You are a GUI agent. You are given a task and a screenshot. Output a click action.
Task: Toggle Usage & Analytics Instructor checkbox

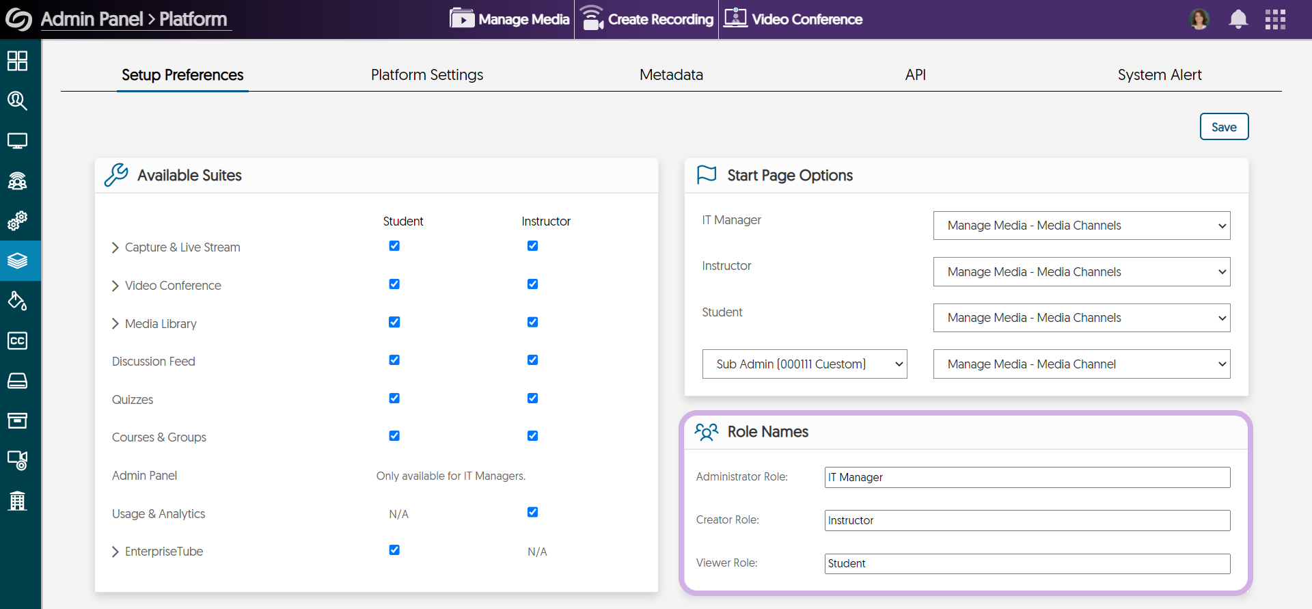pyautogui.click(x=532, y=512)
